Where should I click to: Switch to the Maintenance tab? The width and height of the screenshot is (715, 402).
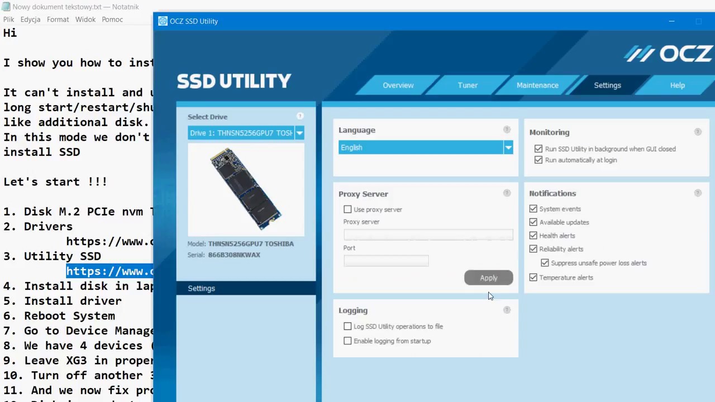click(537, 85)
